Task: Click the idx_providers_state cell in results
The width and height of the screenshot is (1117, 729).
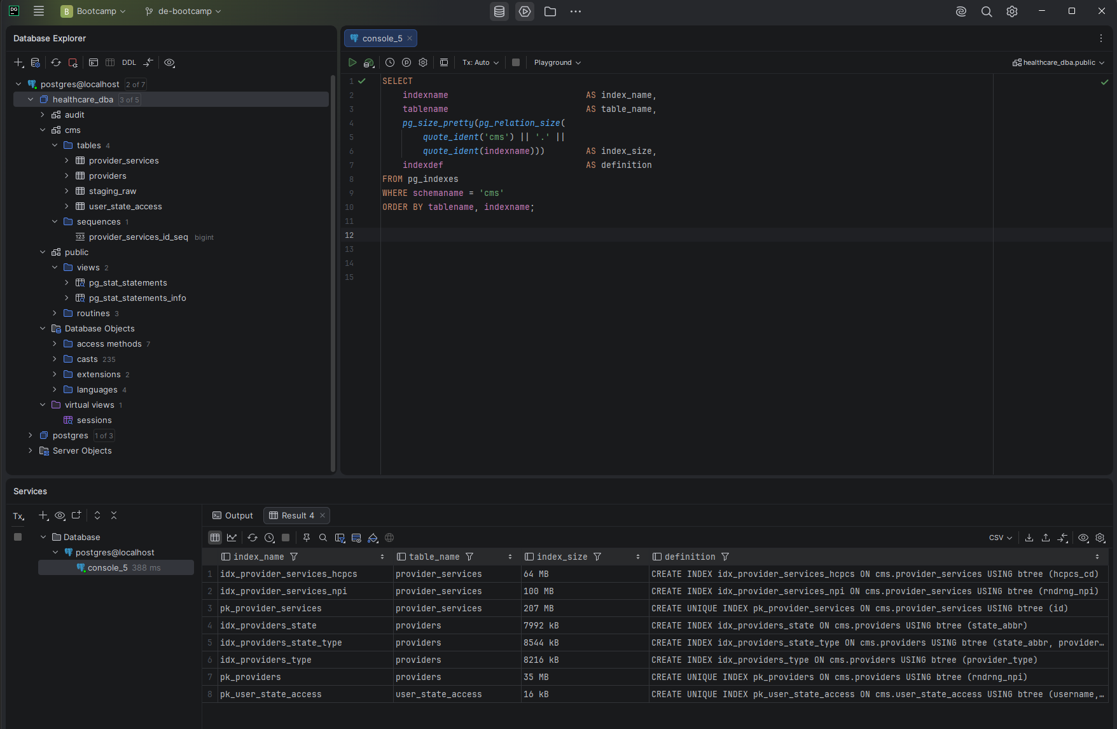Action: pyautogui.click(x=305, y=625)
